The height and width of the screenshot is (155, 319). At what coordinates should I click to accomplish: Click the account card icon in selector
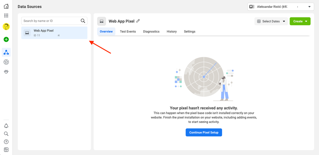point(252,7)
